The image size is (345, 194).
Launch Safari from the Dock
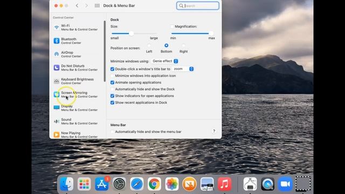tap(136, 184)
